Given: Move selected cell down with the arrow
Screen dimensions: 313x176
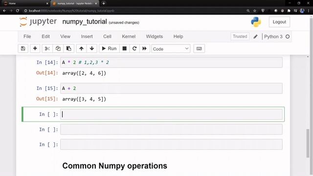Looking at the screenshot, I should coord(92,48).
